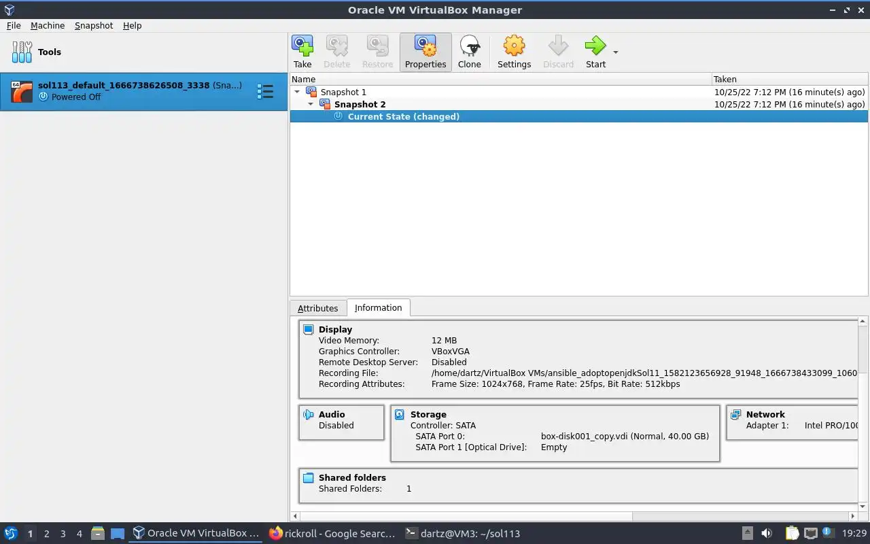Screen dimensions: 870x544
Task: Click the Name column header
Action: [501, 79]
